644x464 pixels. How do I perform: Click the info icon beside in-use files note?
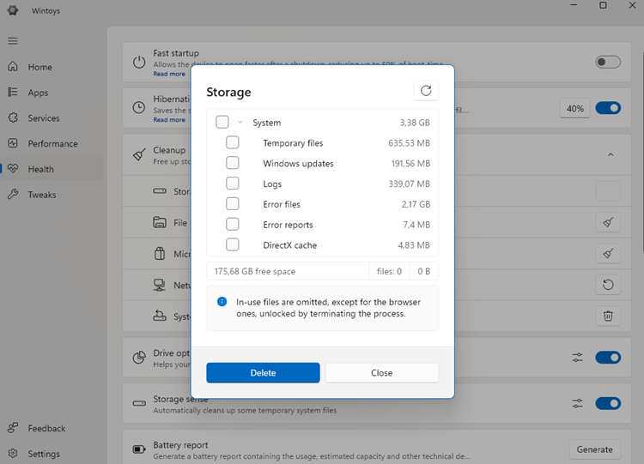tap(222, 302)
